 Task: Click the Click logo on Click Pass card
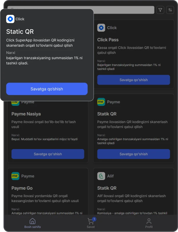101,28
